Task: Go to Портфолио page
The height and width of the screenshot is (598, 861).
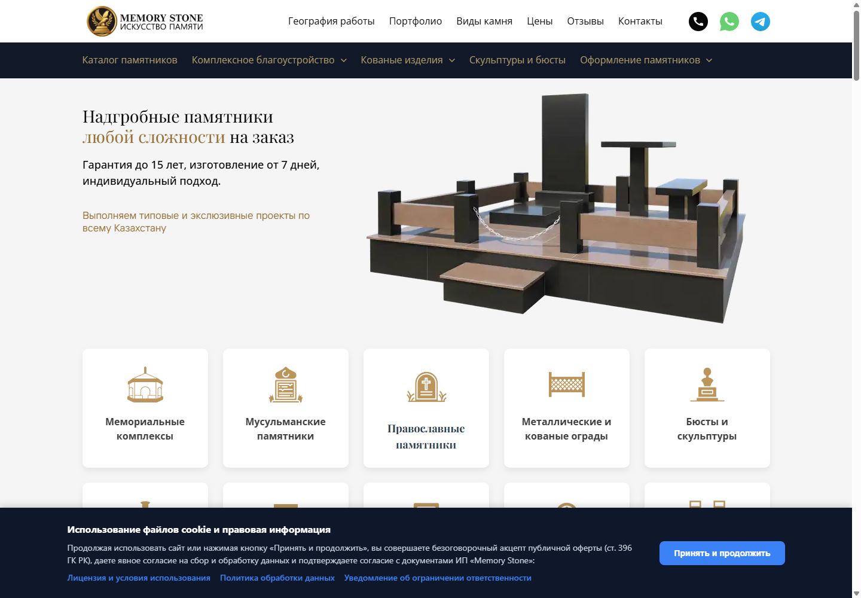Action: 416,22
